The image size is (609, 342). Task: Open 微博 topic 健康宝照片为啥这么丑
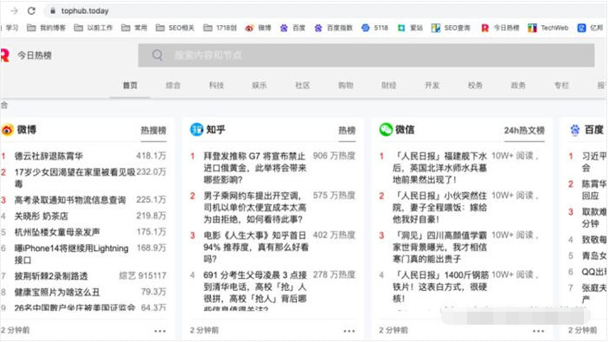pyautogui.click(x=57, y=293)
